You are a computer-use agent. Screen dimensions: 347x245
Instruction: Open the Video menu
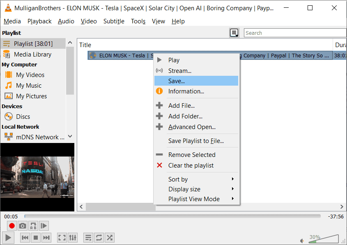(x=89, y=21)
